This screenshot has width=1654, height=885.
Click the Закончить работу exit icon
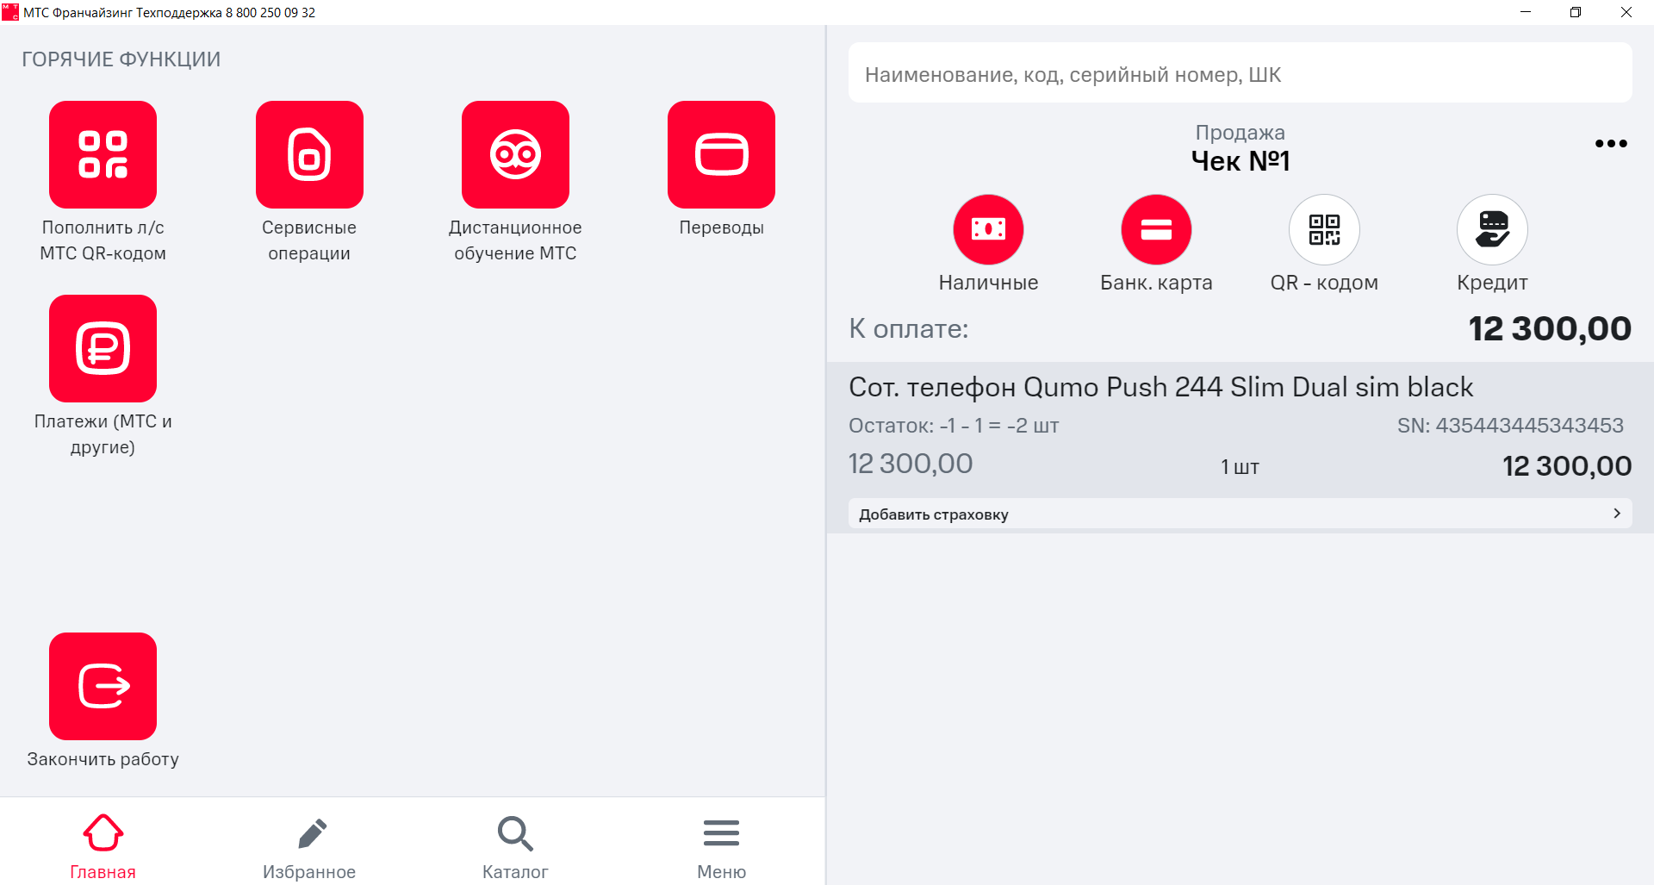tap(103, 687)
